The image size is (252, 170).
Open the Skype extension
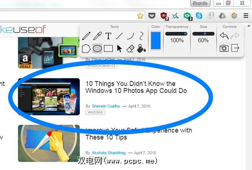pos(199,15)
